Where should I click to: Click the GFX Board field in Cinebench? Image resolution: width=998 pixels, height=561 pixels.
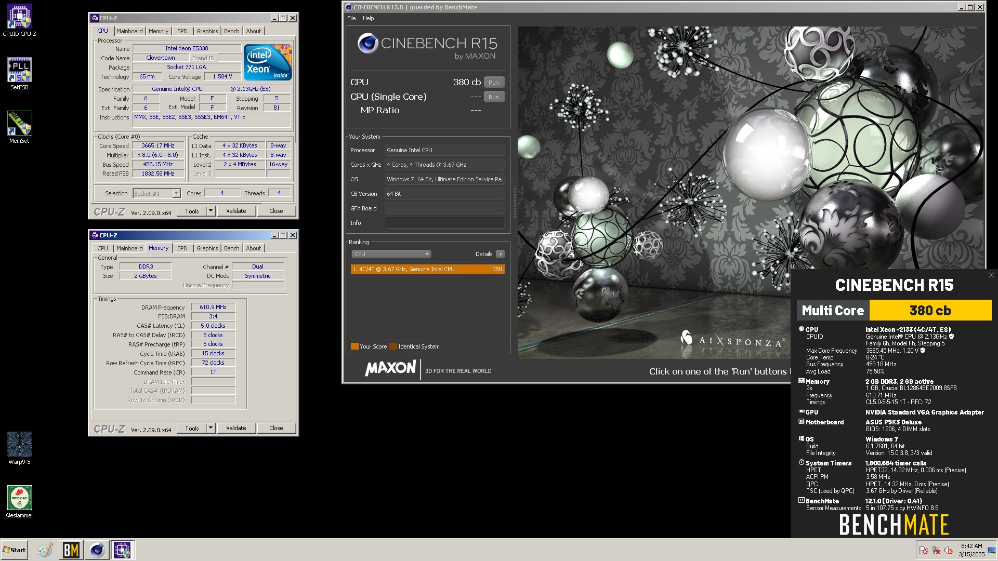tap(444, 208)
